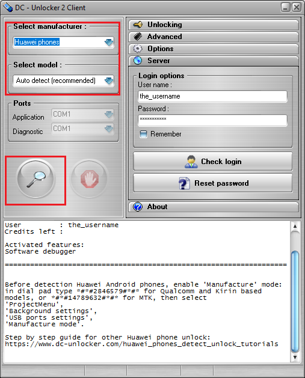Minimize the DC-Unlocker window
Image resolution: width=305 pixels, height=378 pixels.
286,7
